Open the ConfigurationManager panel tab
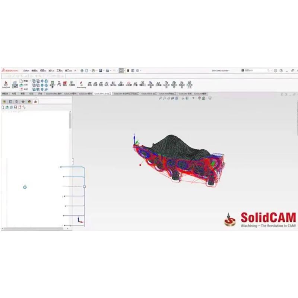Viewport: 298px width, 298px height. [17, 102]
